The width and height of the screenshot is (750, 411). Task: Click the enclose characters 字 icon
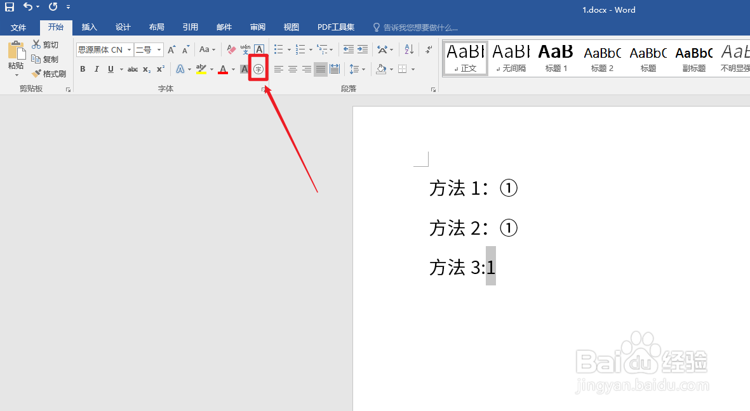tap(258, 69)
